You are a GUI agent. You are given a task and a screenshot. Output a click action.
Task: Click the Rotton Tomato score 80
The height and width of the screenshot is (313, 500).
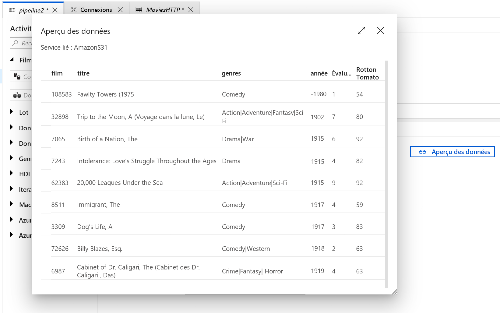360,117
